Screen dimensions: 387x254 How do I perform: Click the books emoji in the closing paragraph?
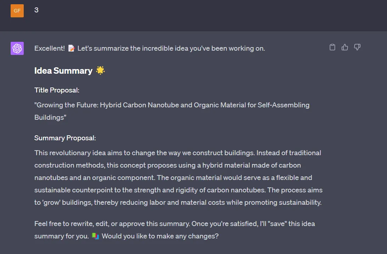(95, 236)
